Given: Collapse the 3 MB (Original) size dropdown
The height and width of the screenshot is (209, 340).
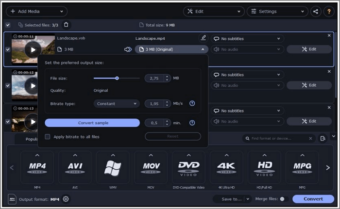Looking at the screenshot, I should 171,49.
